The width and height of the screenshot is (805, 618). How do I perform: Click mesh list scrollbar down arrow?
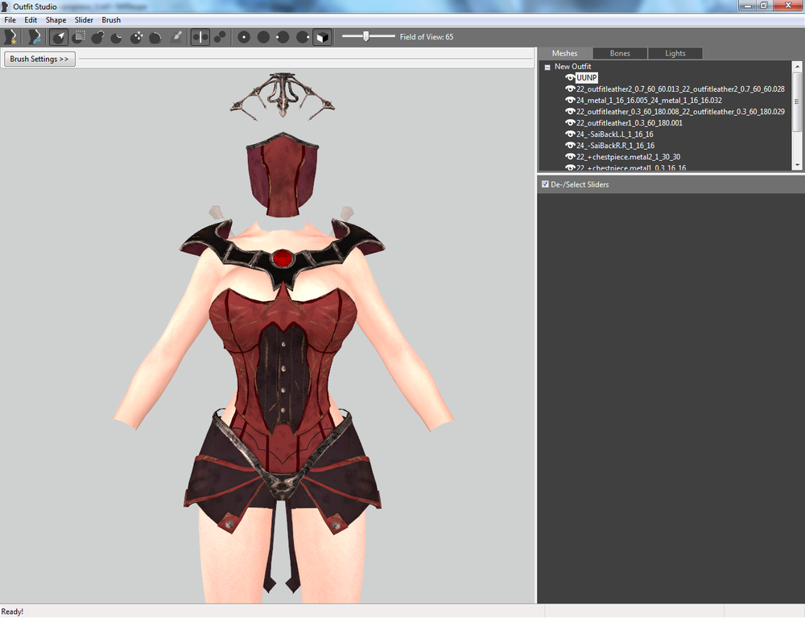[x=797, y=165]
